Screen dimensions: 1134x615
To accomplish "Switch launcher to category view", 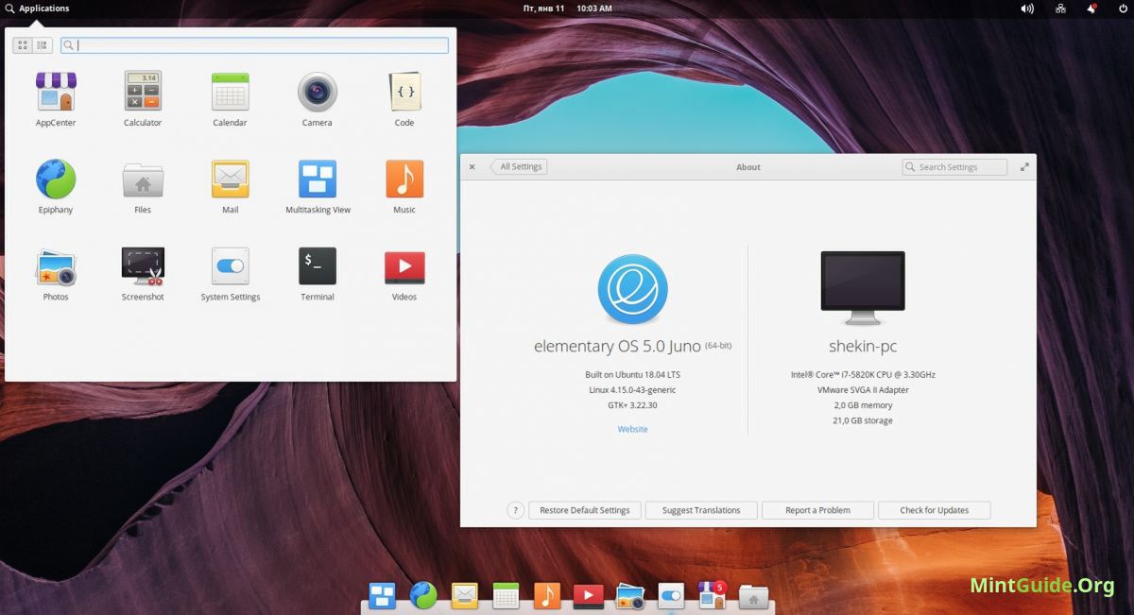I will (43, 45).
